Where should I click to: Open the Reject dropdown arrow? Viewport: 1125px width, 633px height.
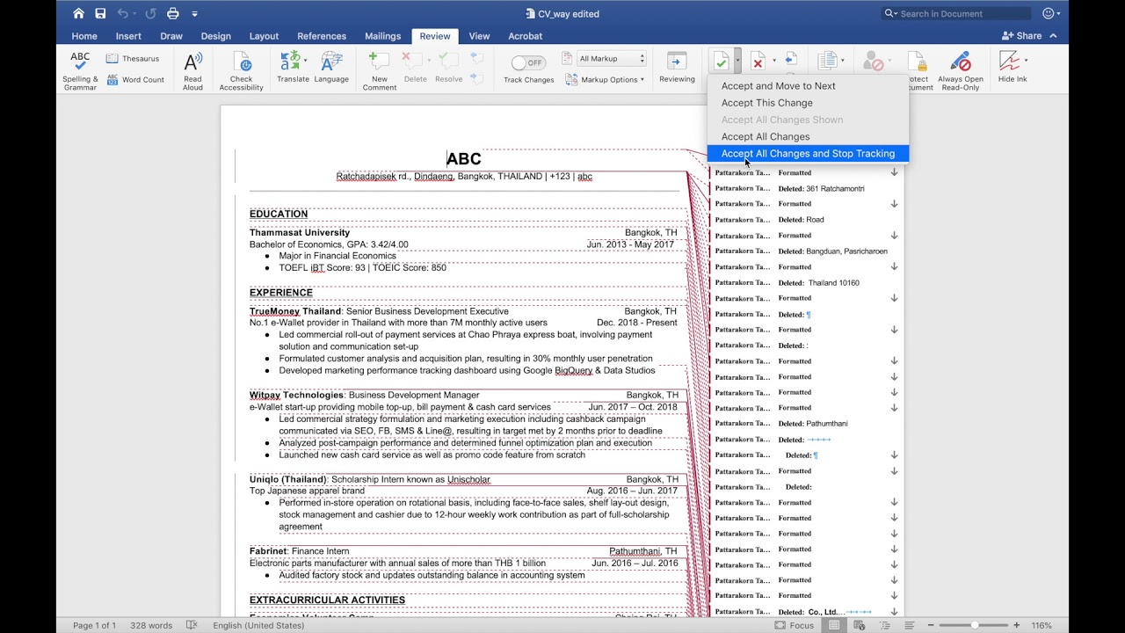[x=773, y=61]
